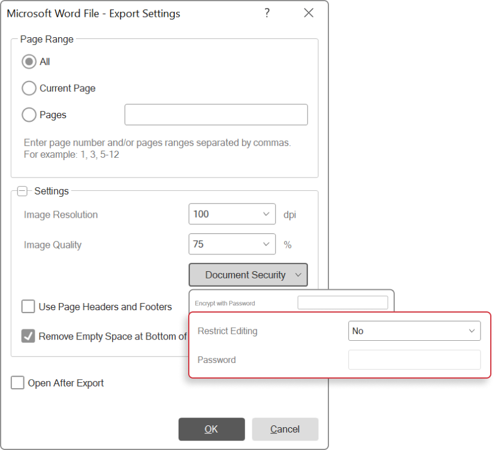The image size is (495, 450).
Task: Select the Current Page radio button
Action: 29,88
